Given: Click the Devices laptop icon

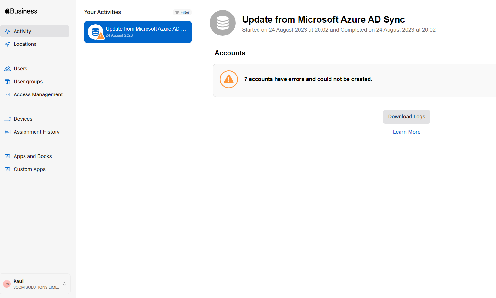Looking at the screenshot, I should tap(7, 119).
